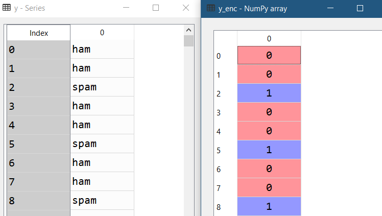
Task: Select 'ham' cell in row 1 of y Series
Action: (x=102, y=68)
